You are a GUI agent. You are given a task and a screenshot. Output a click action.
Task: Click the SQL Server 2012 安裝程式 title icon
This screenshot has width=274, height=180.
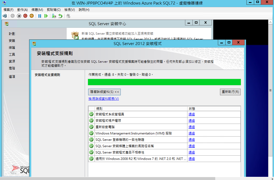(x=34, y=43)
